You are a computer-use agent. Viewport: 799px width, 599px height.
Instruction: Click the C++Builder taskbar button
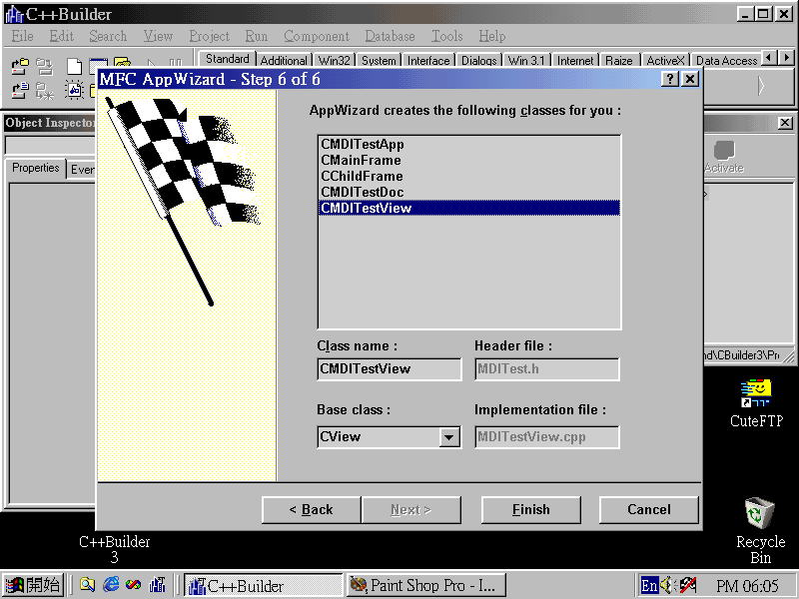tap(263, 585)
